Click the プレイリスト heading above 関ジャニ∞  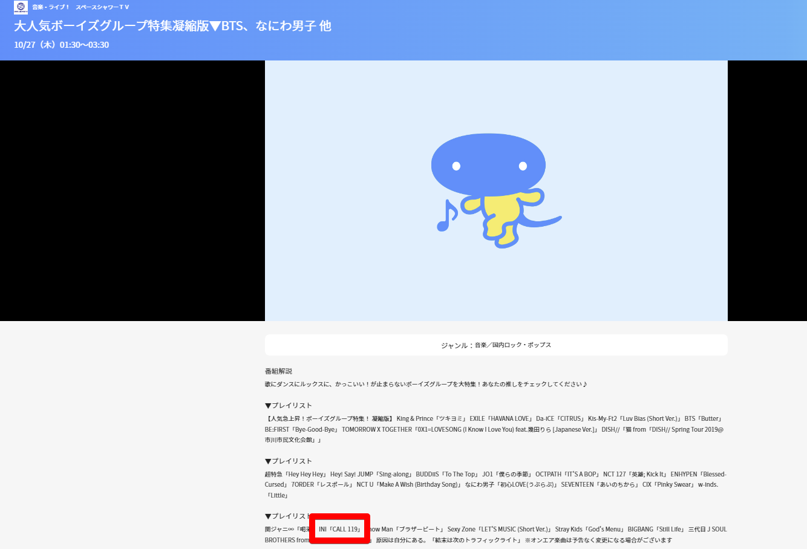(289, 516)
